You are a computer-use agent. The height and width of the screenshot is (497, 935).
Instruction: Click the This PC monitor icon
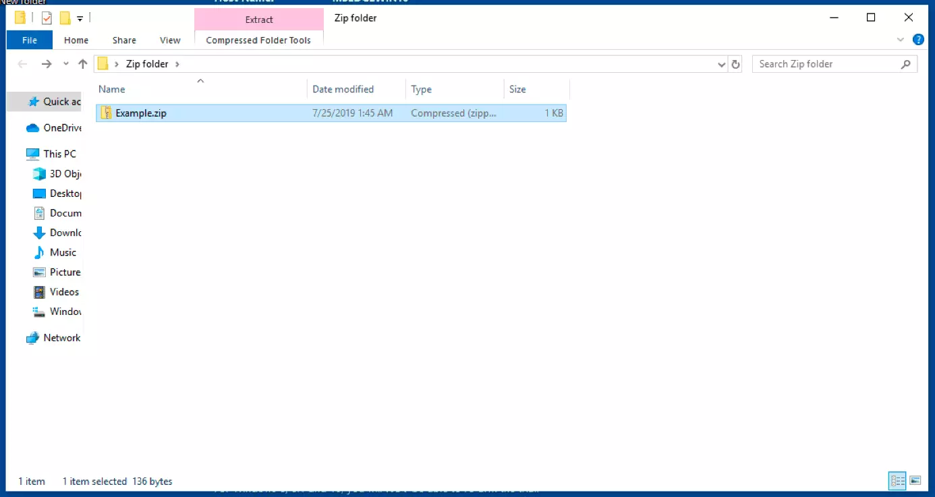[32, 154]
